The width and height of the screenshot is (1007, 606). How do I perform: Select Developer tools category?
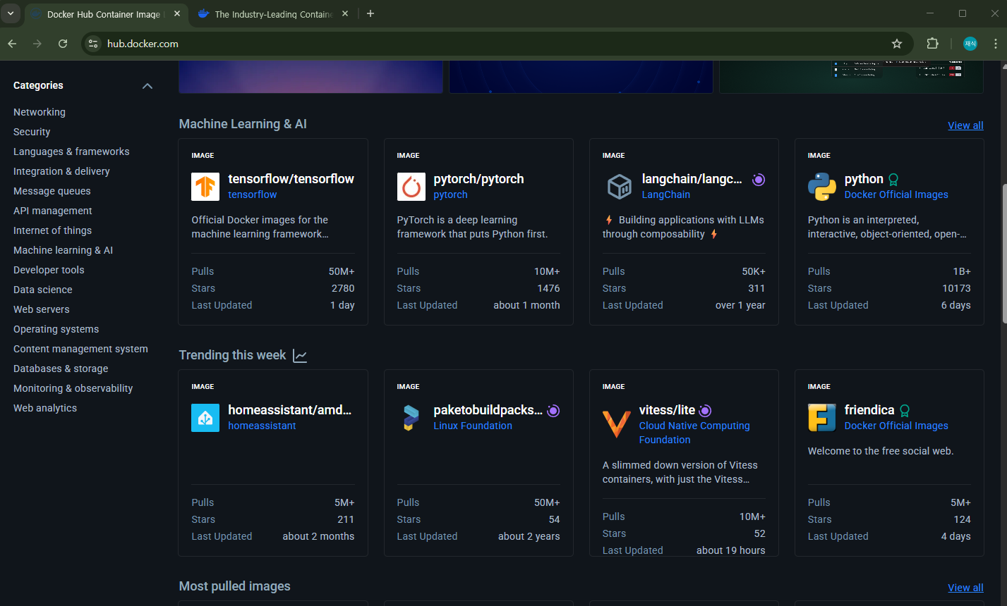point(49,270)
